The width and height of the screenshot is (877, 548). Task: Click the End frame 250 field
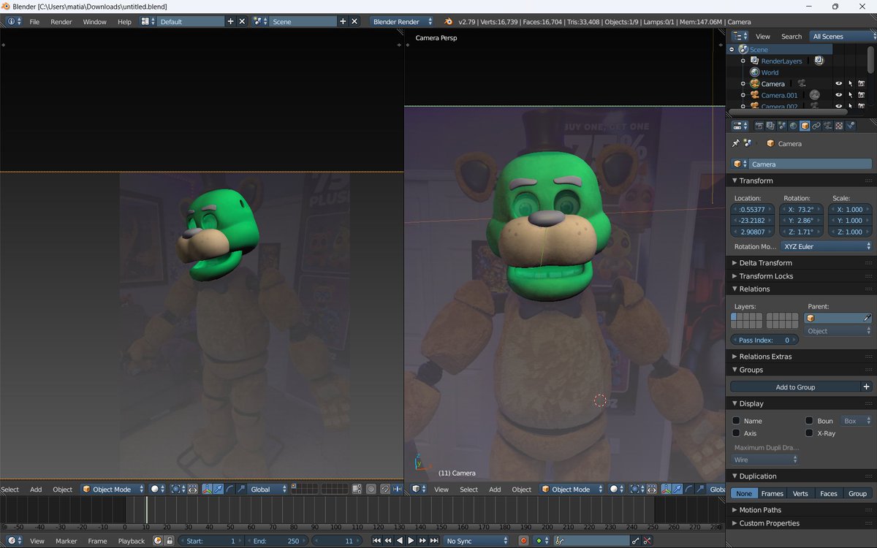(x=276, y=541)
